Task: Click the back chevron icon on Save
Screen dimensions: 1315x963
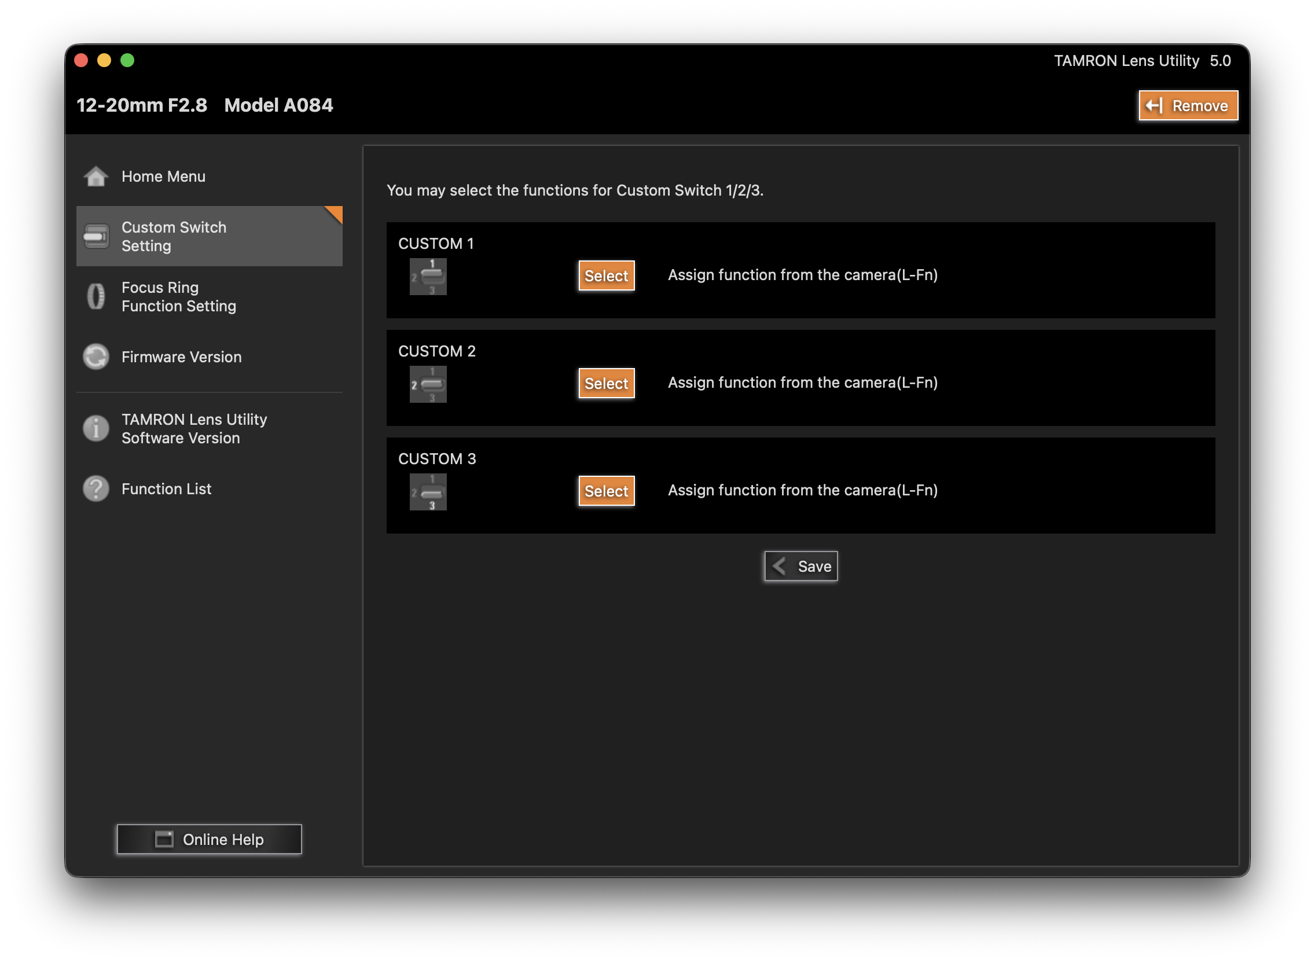Action: 779,566
